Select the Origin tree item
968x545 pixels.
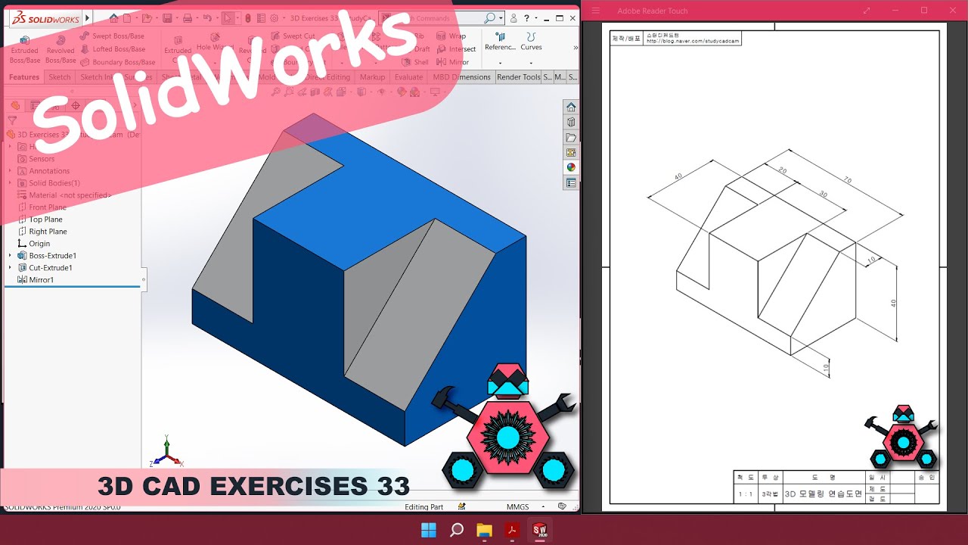click(34, 244)
